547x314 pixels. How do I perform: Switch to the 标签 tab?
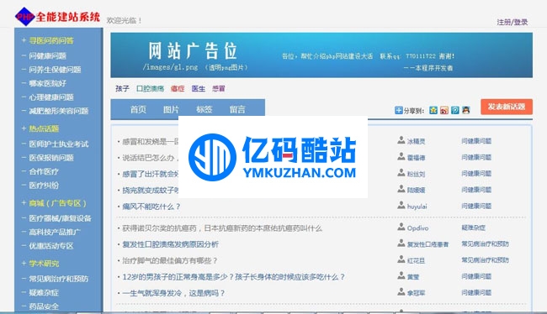coord(204,110)
